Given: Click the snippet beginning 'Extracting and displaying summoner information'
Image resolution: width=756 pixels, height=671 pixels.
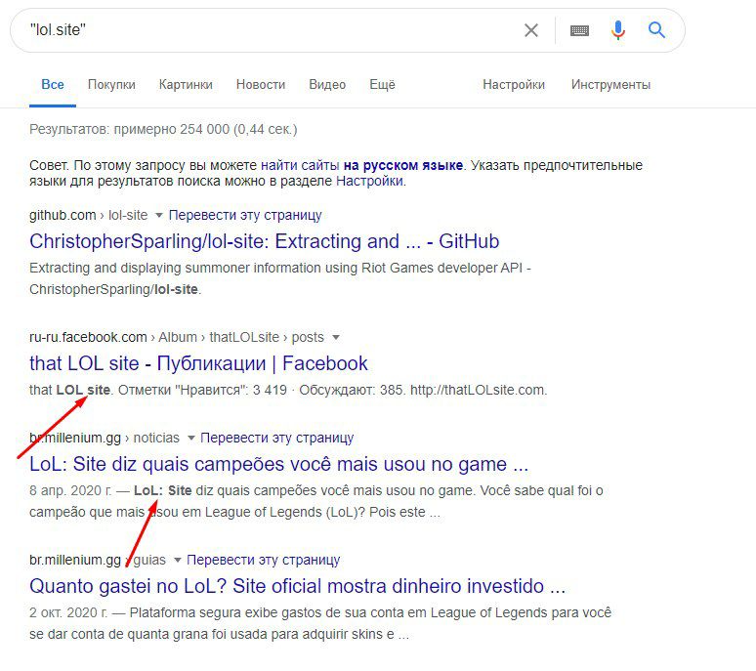Looking at the screenshot, I should (x=279, y=278).
